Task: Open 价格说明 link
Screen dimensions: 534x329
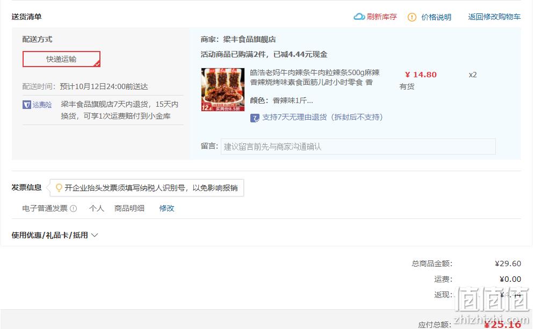Action: point(436,17)
